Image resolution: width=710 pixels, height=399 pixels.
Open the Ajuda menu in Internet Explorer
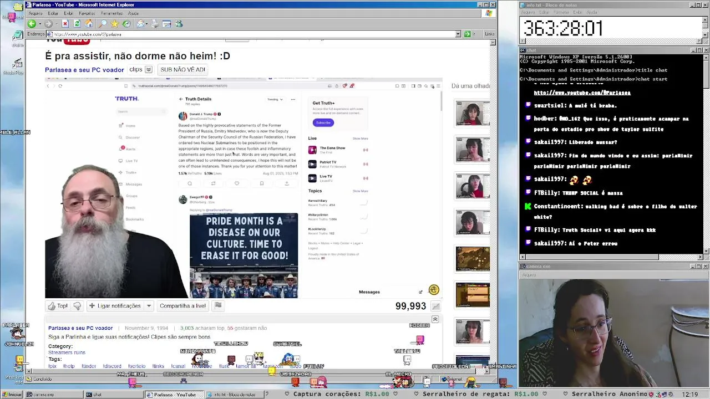[x=133, y=13]
